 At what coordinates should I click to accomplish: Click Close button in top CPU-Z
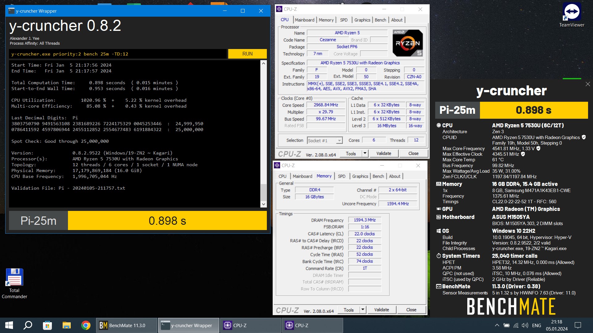pyautogui.click(x=413, y=154)
